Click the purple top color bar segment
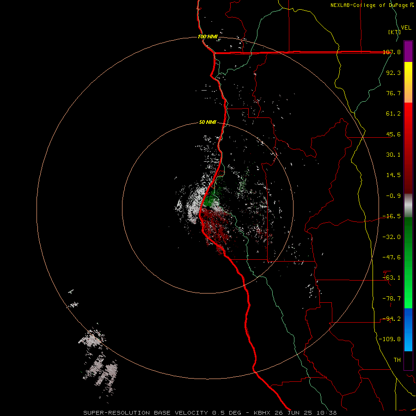Image resolution: width=416 pixels, height=416 pixels. [408, 51]
